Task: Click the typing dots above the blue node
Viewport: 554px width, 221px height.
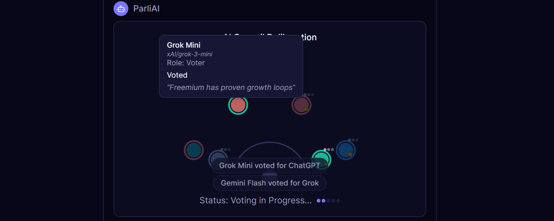Action: pos(353,140)
